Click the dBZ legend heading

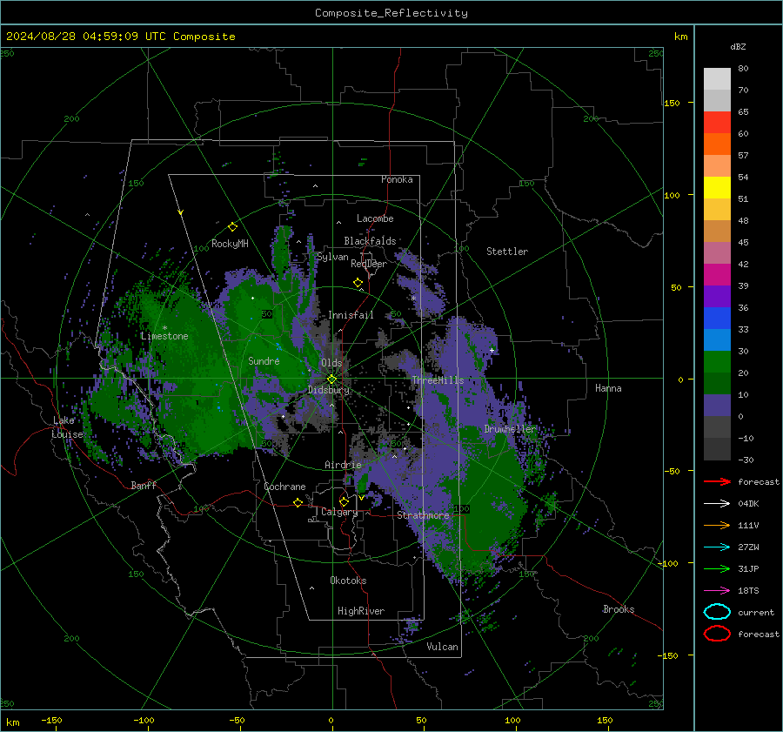click(x=738, y=46)
